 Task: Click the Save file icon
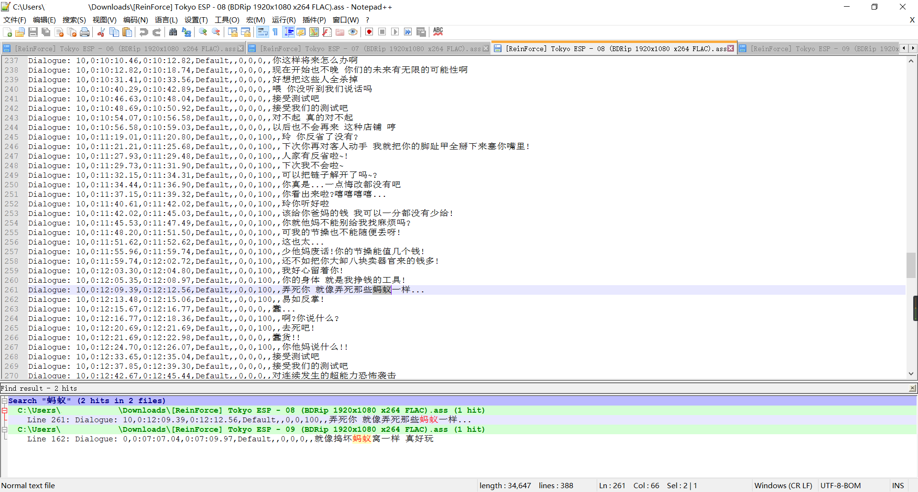click(33, 32)
